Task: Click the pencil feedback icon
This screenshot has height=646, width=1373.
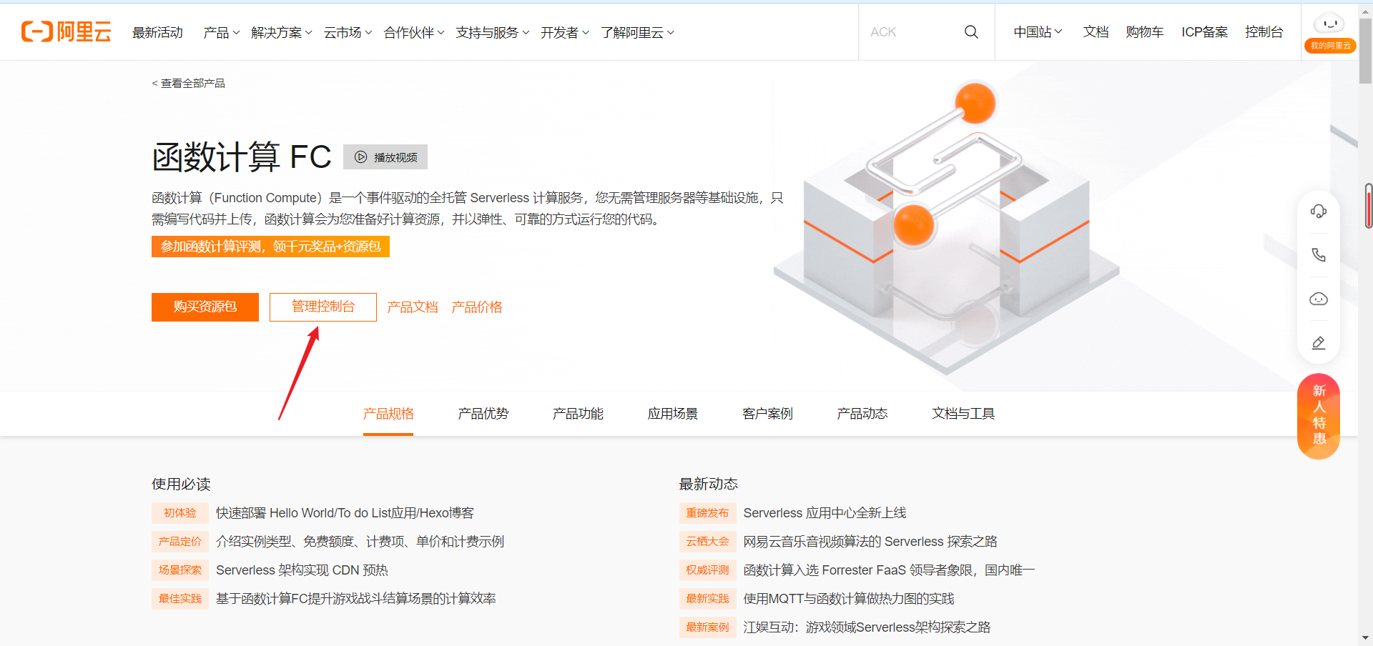Action: point(1319,343)
